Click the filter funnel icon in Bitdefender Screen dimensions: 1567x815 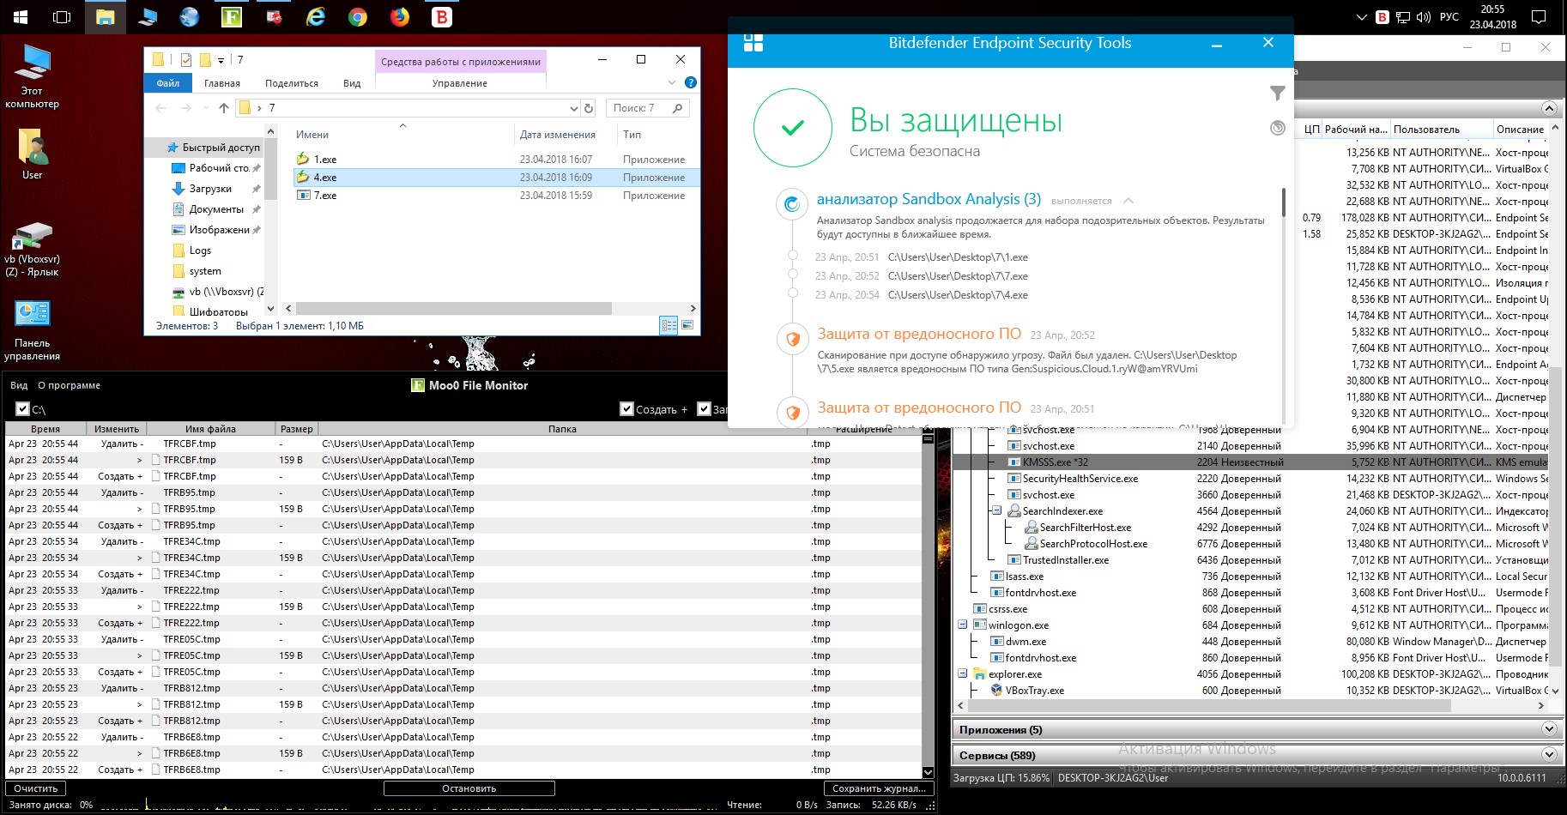1278,93
